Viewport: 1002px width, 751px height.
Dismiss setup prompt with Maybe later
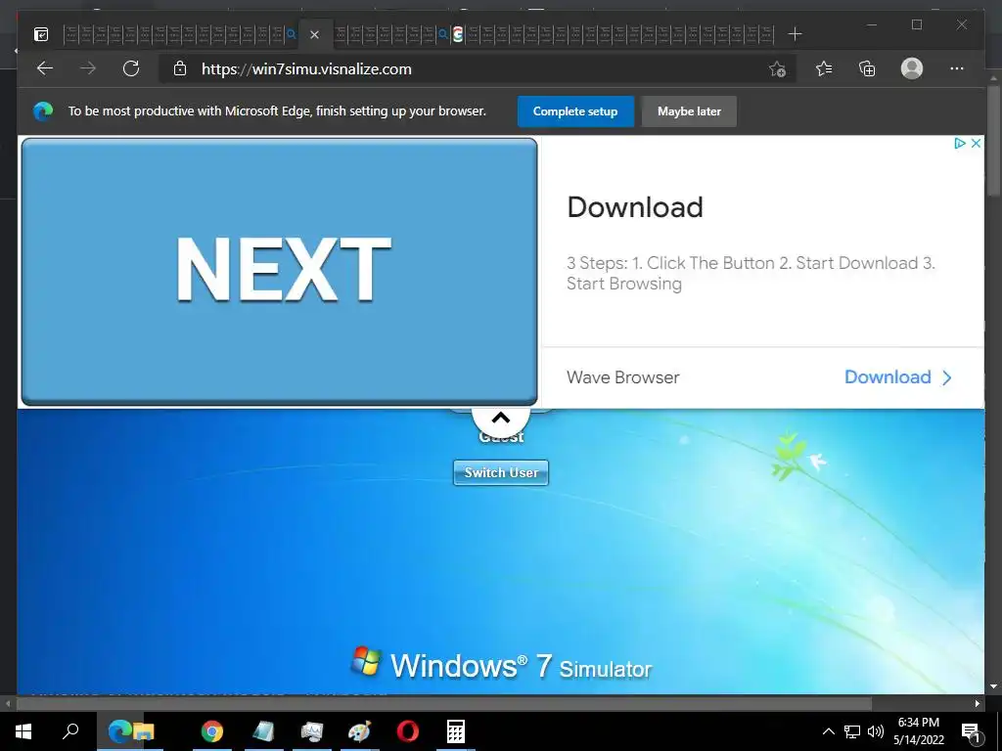pyautogui.click(x=689, y=111)
